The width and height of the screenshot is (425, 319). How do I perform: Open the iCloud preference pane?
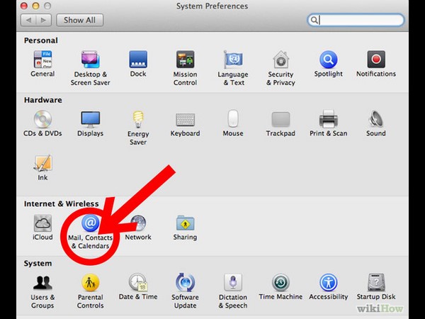42,225
